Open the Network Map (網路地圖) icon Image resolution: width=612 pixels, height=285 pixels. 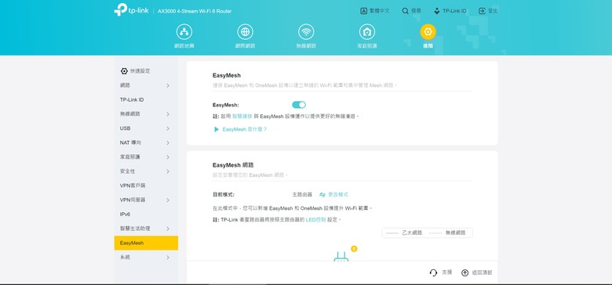click(184, 32)
